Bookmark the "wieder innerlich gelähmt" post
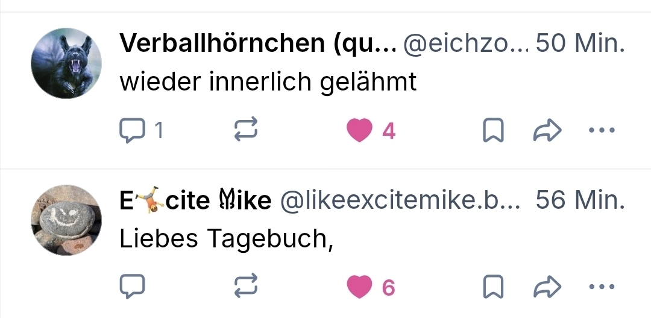Viewport: 651px width, 318px height. [493, 130]
